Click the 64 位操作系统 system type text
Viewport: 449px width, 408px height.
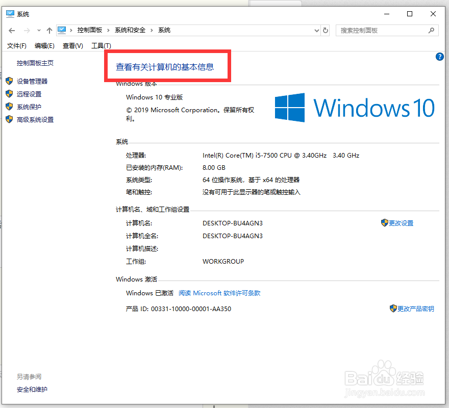[x=251, y=180]
